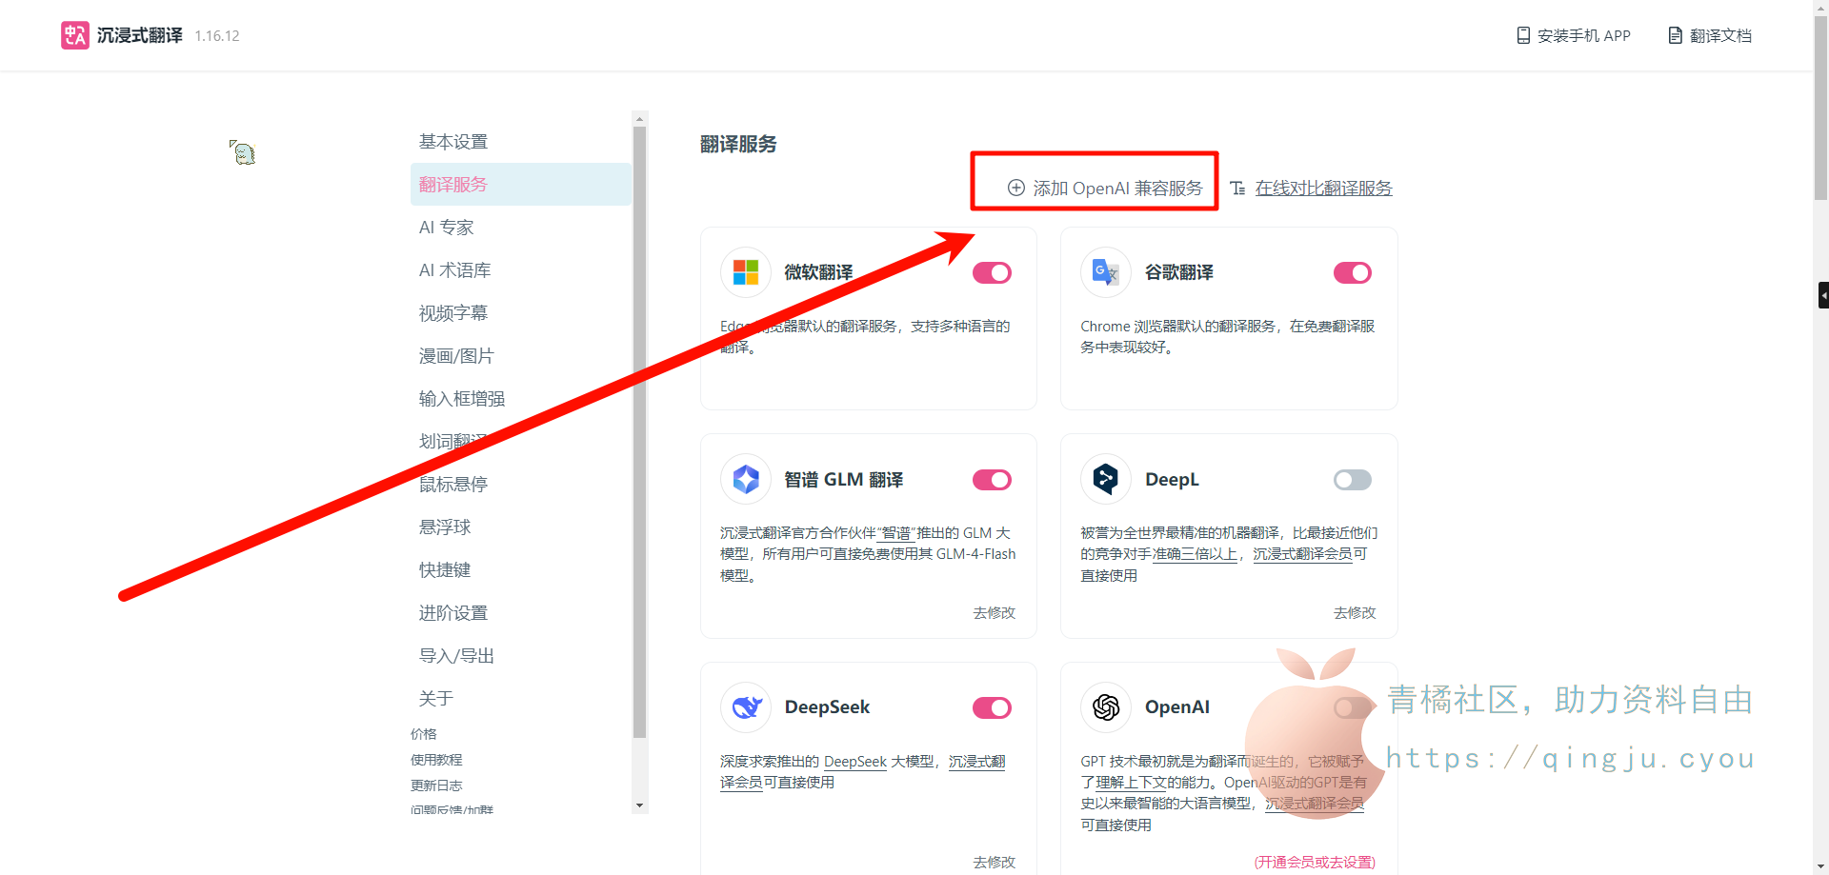The image size is (1829, 875).
Task: Open the collapsed side panel arrow tab
Action: (x=1823, y=295)
